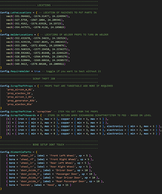Viewport: 162px width, 194px height.
Task: Click the Config.LatheLocations variable name
Action: [15, 13]
